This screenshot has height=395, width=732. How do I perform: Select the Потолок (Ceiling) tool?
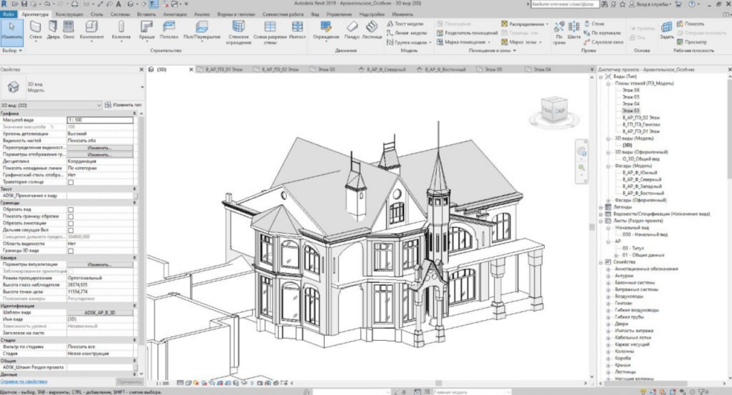point(168,30)
